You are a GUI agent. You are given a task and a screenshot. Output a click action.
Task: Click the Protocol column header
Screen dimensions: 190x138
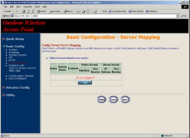[x=73, y=69]
